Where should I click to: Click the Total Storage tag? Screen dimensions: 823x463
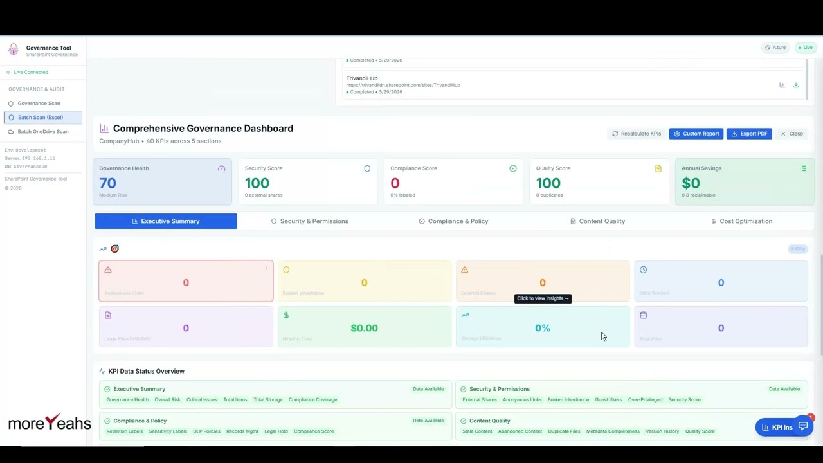click(x=268, y=400)
